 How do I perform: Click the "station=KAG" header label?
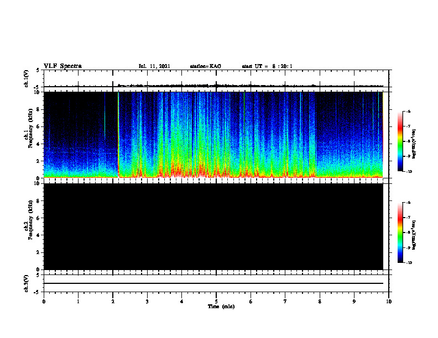205,66
